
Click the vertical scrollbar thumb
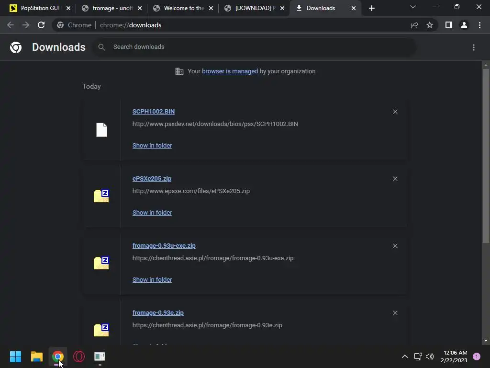tap(486, 156)
